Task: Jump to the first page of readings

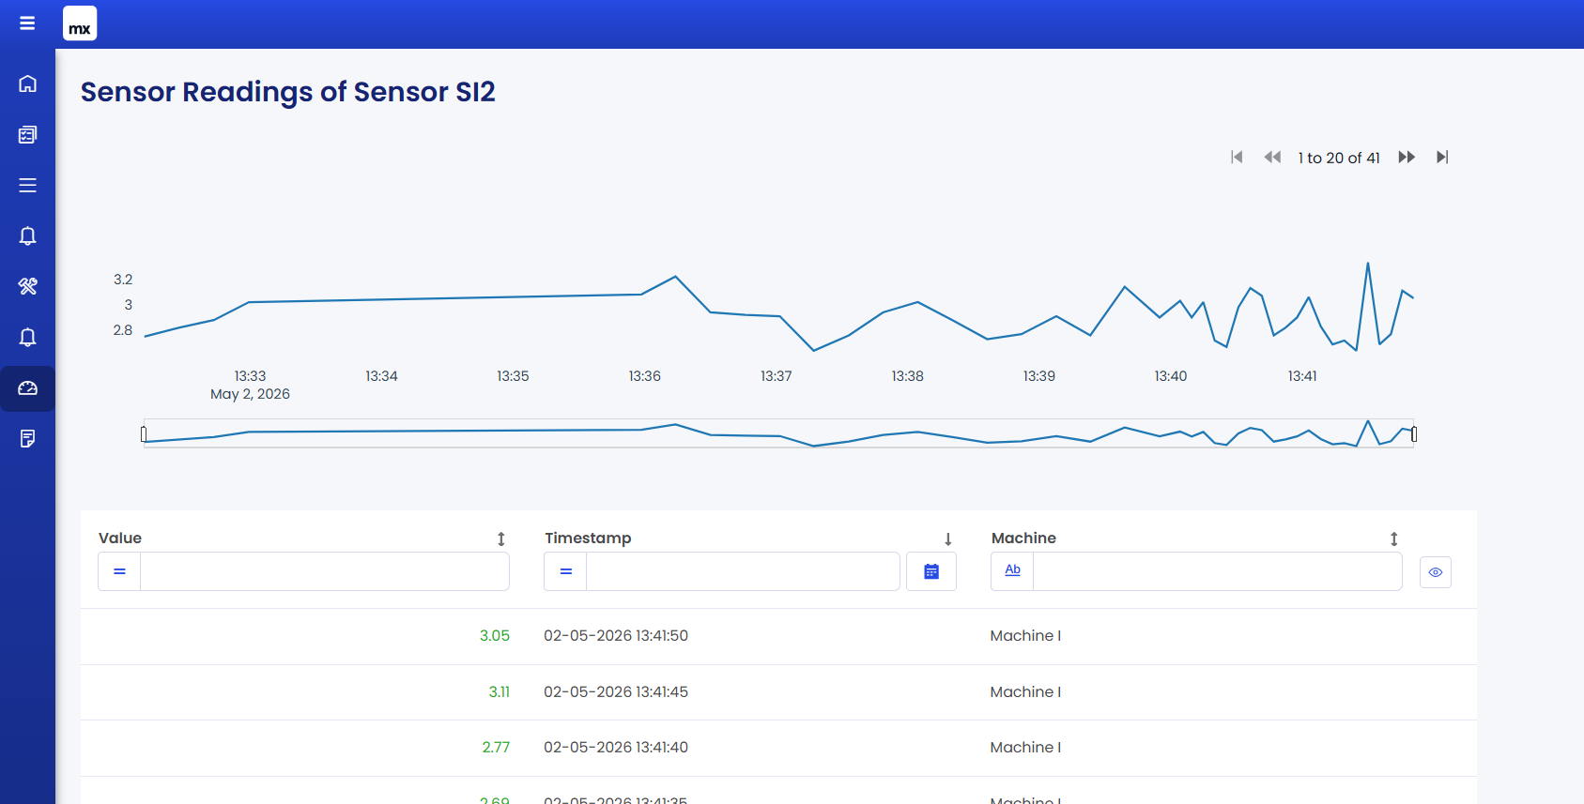Action: click(1237, 157)
